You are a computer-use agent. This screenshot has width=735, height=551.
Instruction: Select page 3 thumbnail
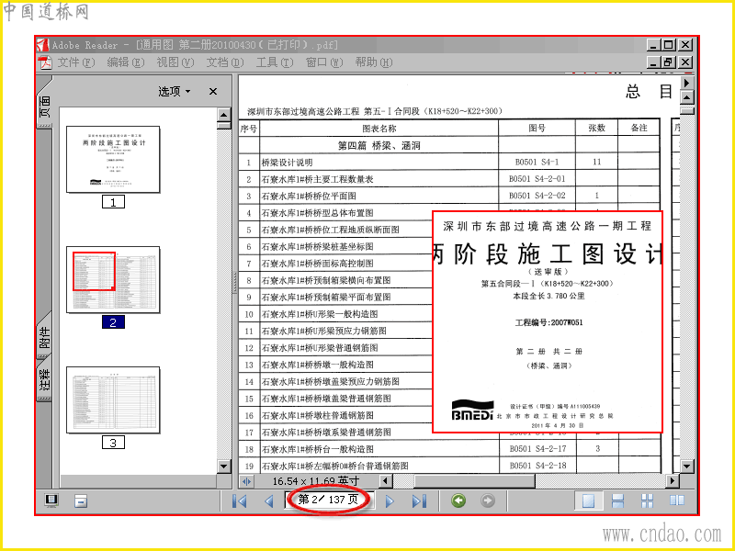(113, 400)
